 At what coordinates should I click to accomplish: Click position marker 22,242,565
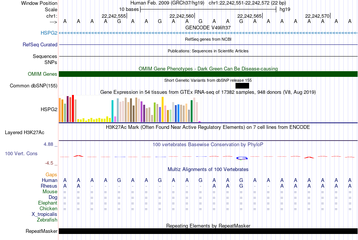[249, 16]
